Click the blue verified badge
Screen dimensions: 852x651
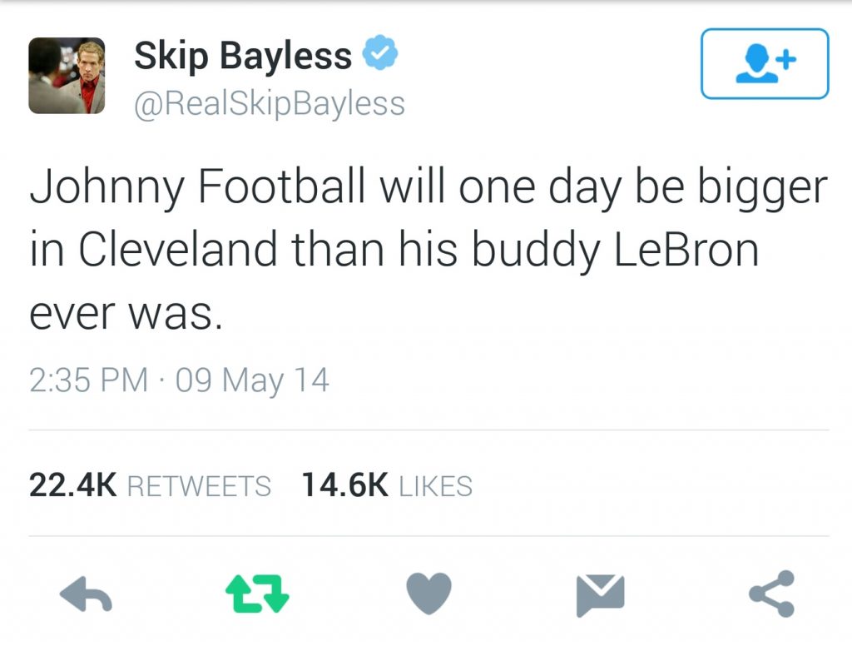383,57
